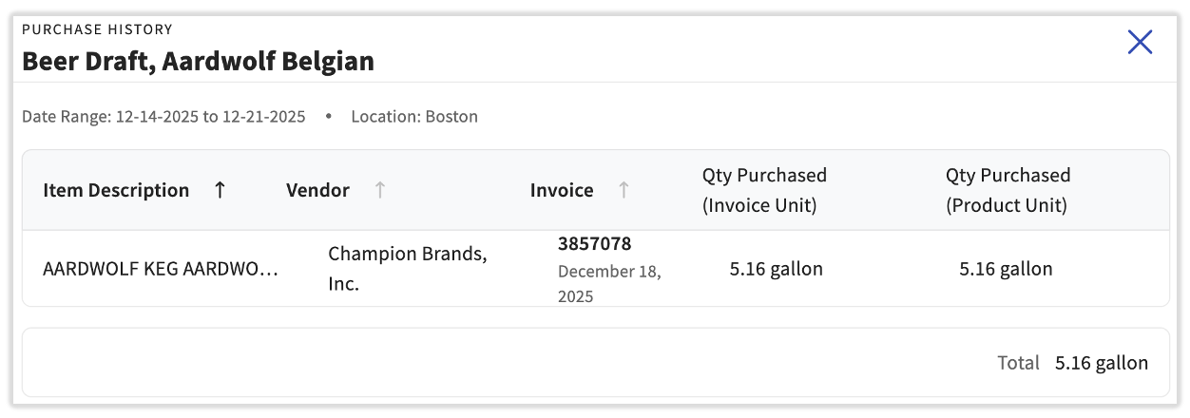Click the Location: Boston text
Viewport: 1190px width, 418px height.
[414, 117]
